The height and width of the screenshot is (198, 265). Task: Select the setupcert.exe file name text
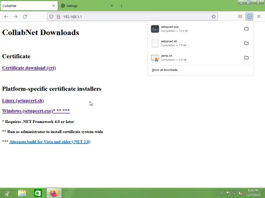coord(170,27)
